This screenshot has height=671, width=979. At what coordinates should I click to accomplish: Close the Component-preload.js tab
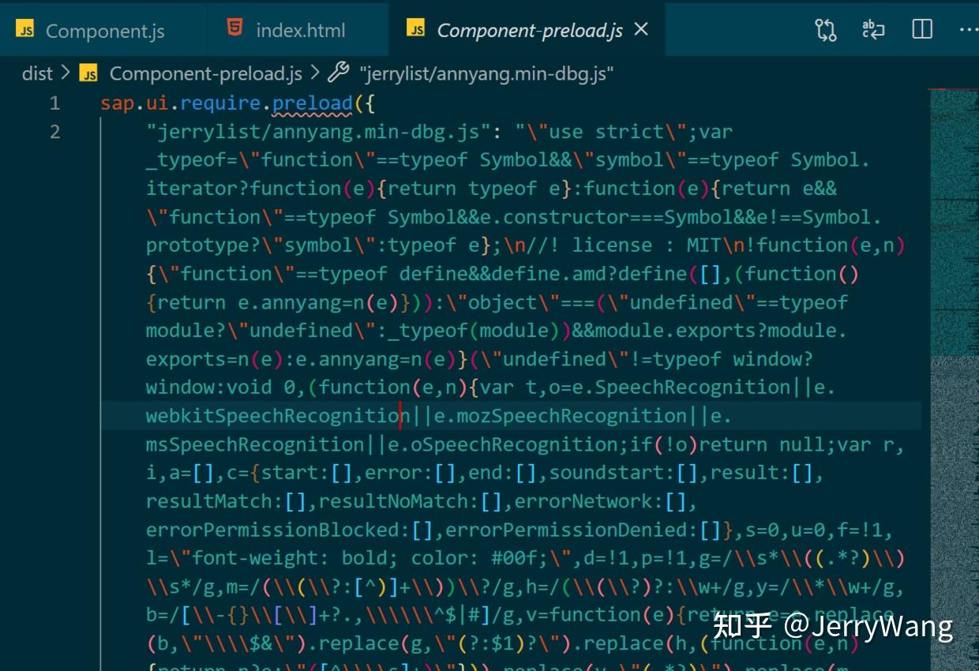640,29
